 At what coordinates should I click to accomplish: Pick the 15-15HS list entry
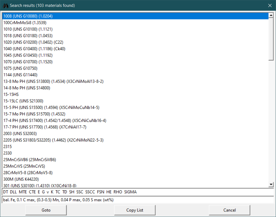point(11,94)
